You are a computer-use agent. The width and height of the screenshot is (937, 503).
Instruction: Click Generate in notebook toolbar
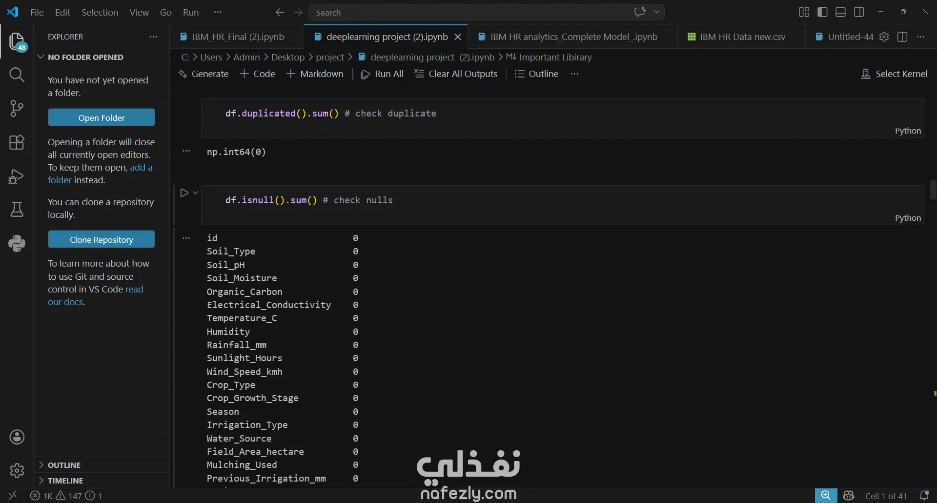[204, 74]
